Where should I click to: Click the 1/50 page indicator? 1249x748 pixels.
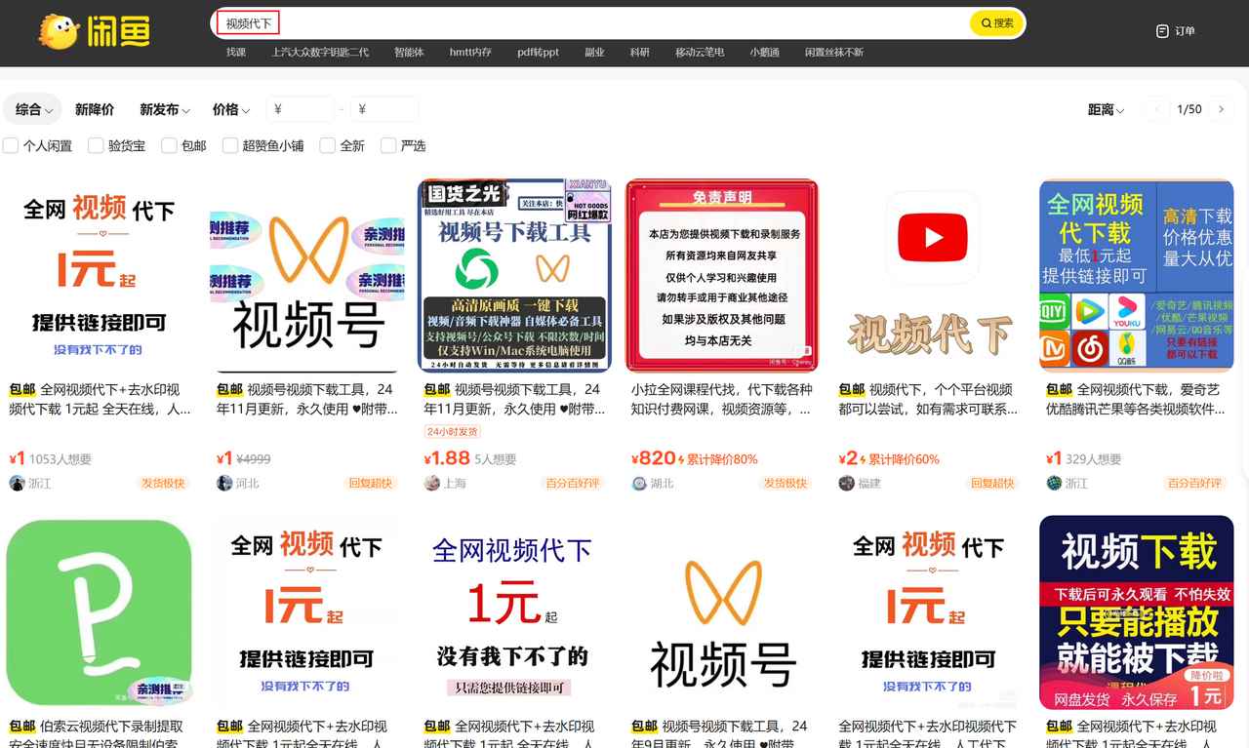pos(1189,109)
